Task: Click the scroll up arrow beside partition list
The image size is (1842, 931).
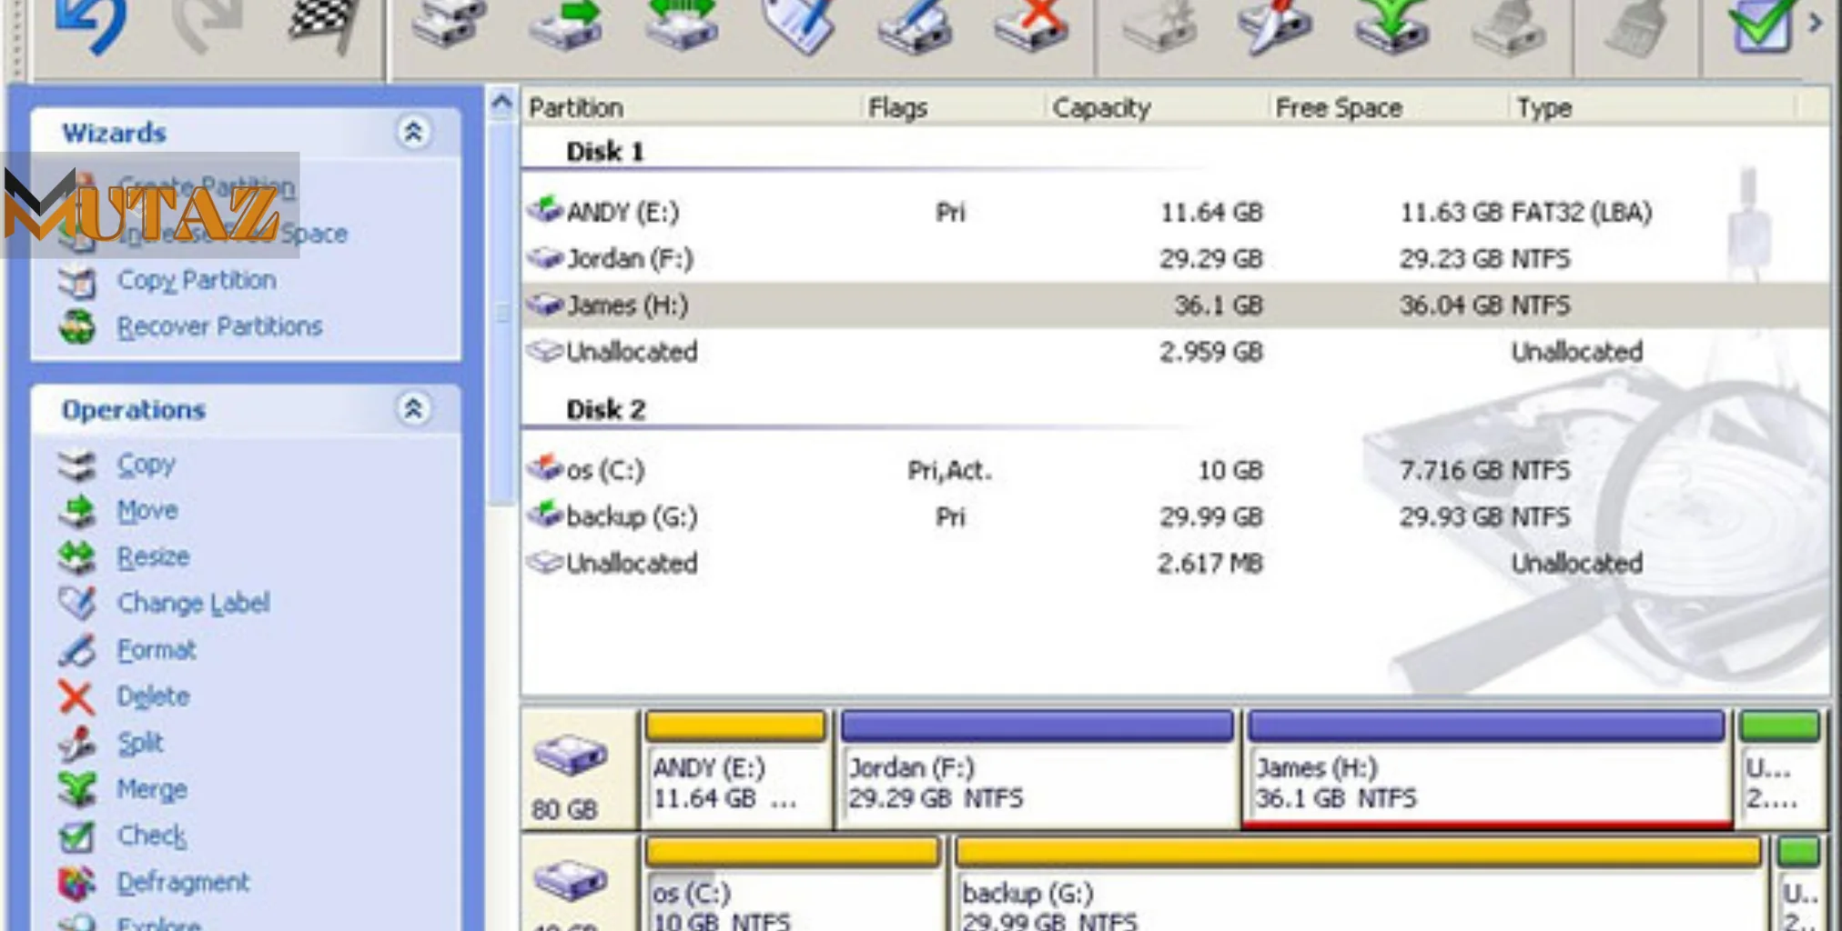Action: (501, 104)
